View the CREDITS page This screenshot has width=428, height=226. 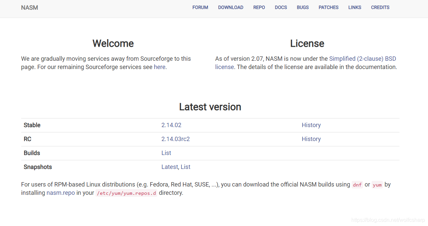click(x=380, y=7)
